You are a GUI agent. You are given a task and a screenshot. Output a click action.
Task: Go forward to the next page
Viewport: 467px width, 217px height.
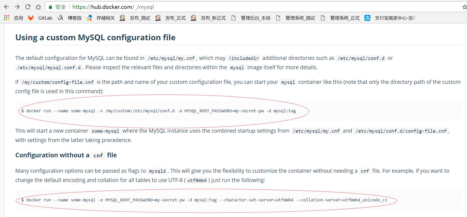[17, 7]
